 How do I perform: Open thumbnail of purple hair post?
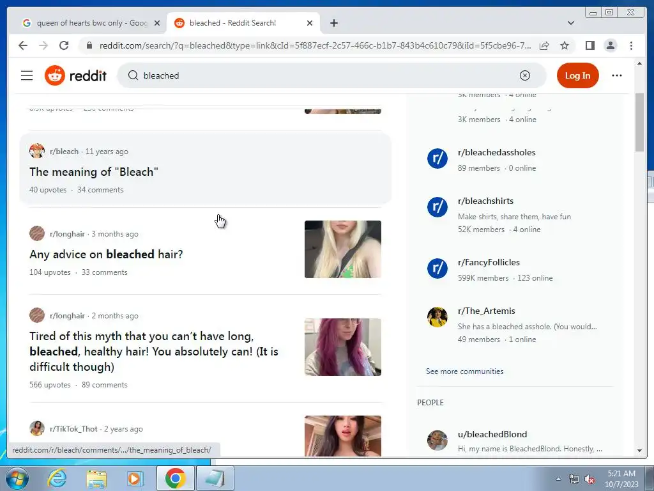(x=343, y=347)
